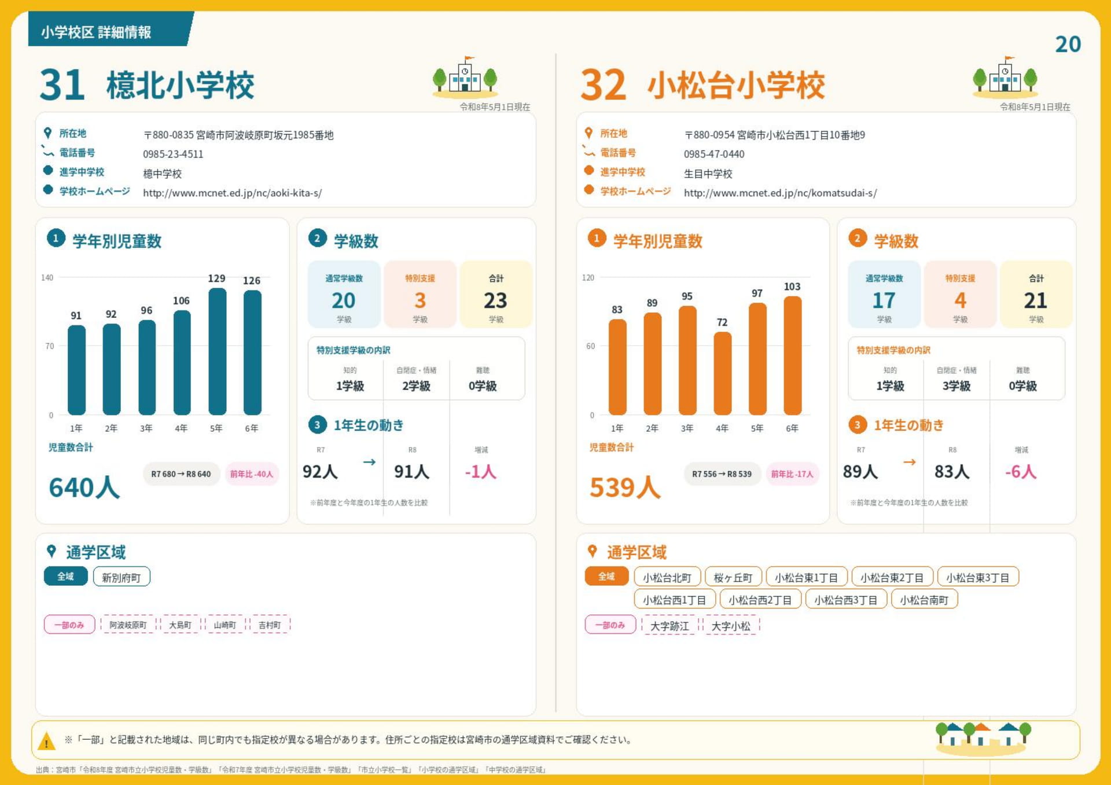Click the R7 556→R8 539 pill
1111x785 pixels.
(x=722, y=474)
